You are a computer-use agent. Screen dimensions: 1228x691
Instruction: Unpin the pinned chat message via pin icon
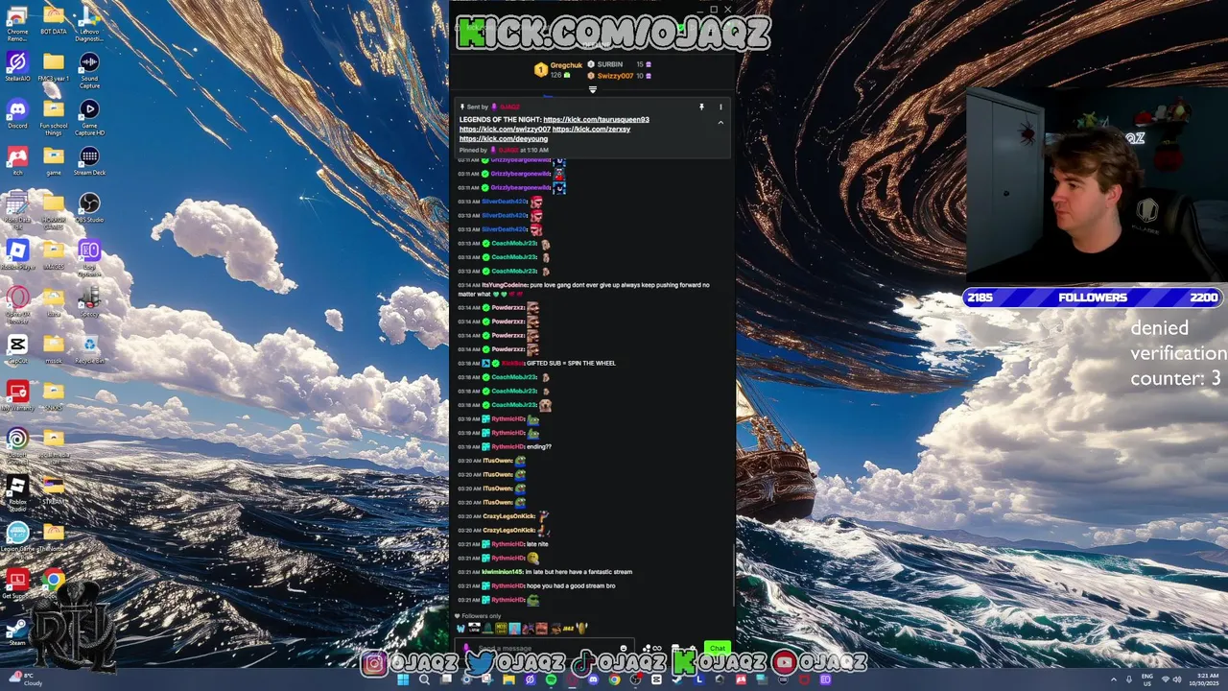(701, 107)
